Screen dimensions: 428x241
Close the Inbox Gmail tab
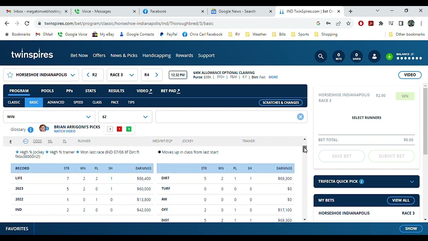[x=66, y=11]
